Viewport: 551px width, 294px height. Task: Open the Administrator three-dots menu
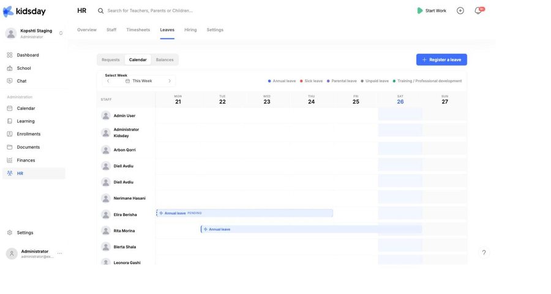tap(60, 253)
